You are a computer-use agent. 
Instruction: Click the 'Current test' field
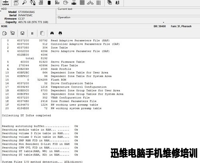[x=128, y=12]
